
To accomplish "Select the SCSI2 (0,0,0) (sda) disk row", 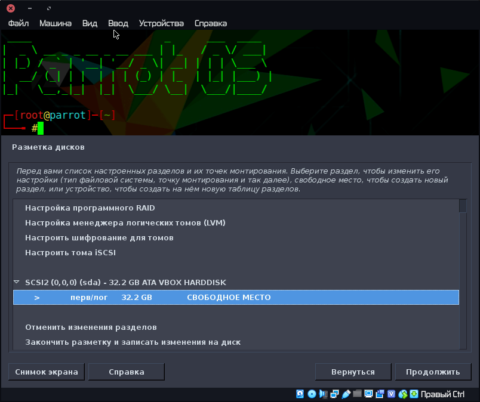I will coord(236,282).
